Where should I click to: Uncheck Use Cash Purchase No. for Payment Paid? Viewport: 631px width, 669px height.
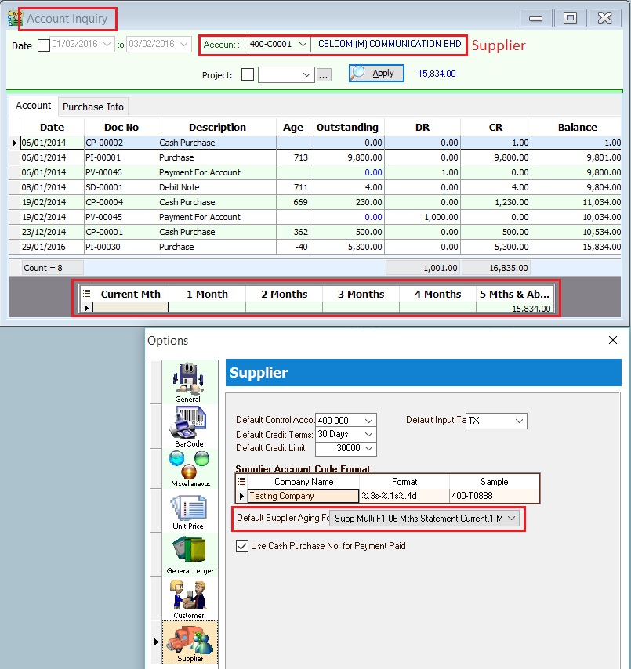[243, 545]
